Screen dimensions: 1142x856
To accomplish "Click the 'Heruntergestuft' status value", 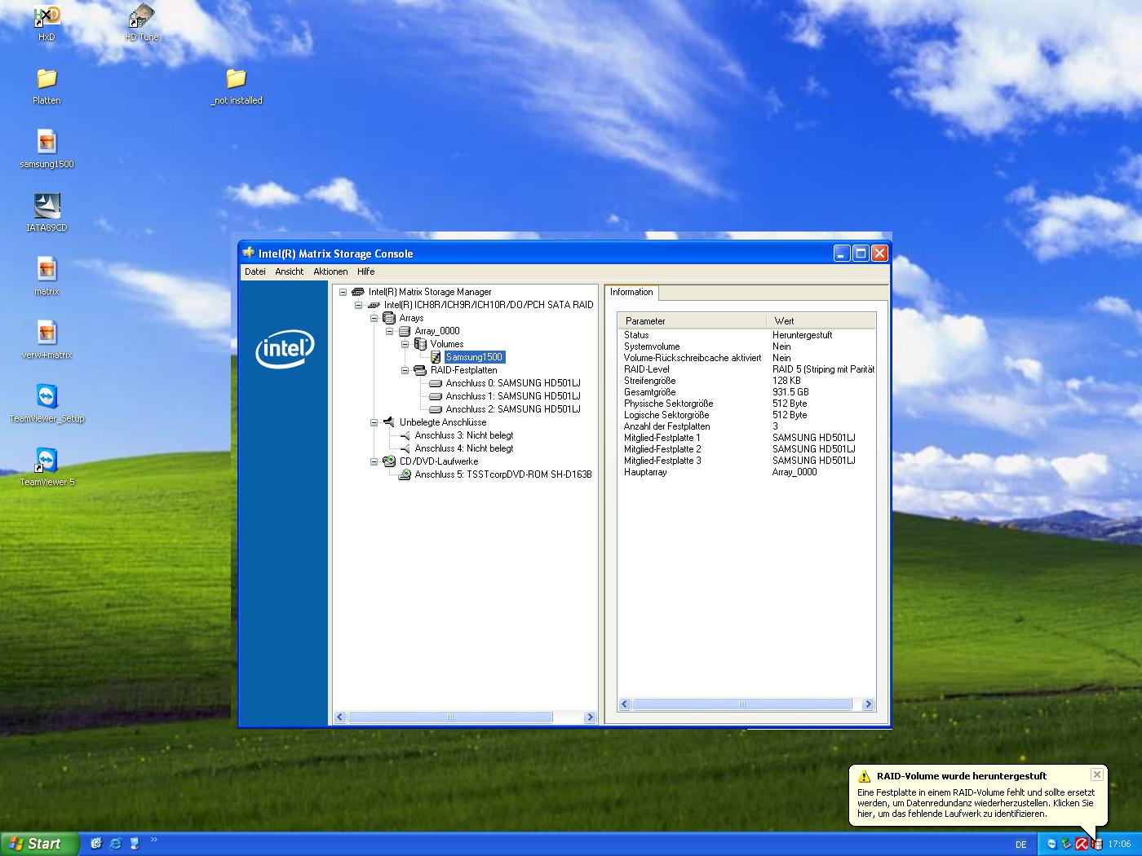I will [x=802, y=335].
